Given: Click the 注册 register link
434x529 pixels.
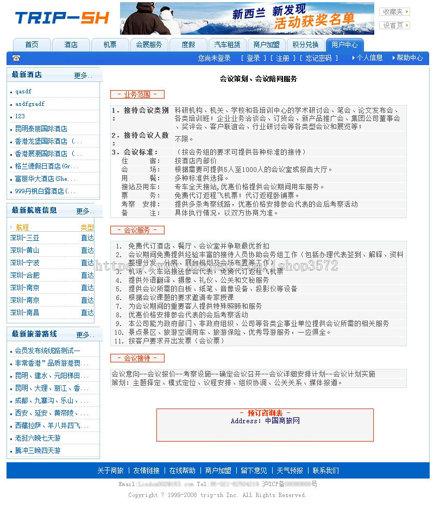Looking at the screenshot, I should click(282, 59).
